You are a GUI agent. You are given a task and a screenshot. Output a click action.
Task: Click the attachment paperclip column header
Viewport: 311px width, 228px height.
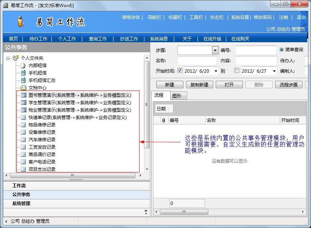pyautogui.click(x=164, y=120)
